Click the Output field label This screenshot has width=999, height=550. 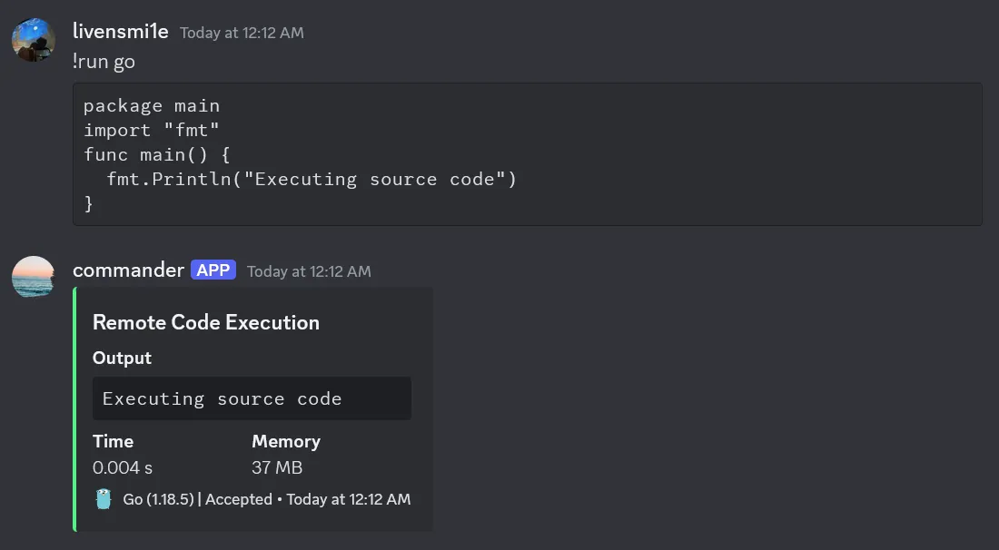pyautogui.click(x=121, y=358)
